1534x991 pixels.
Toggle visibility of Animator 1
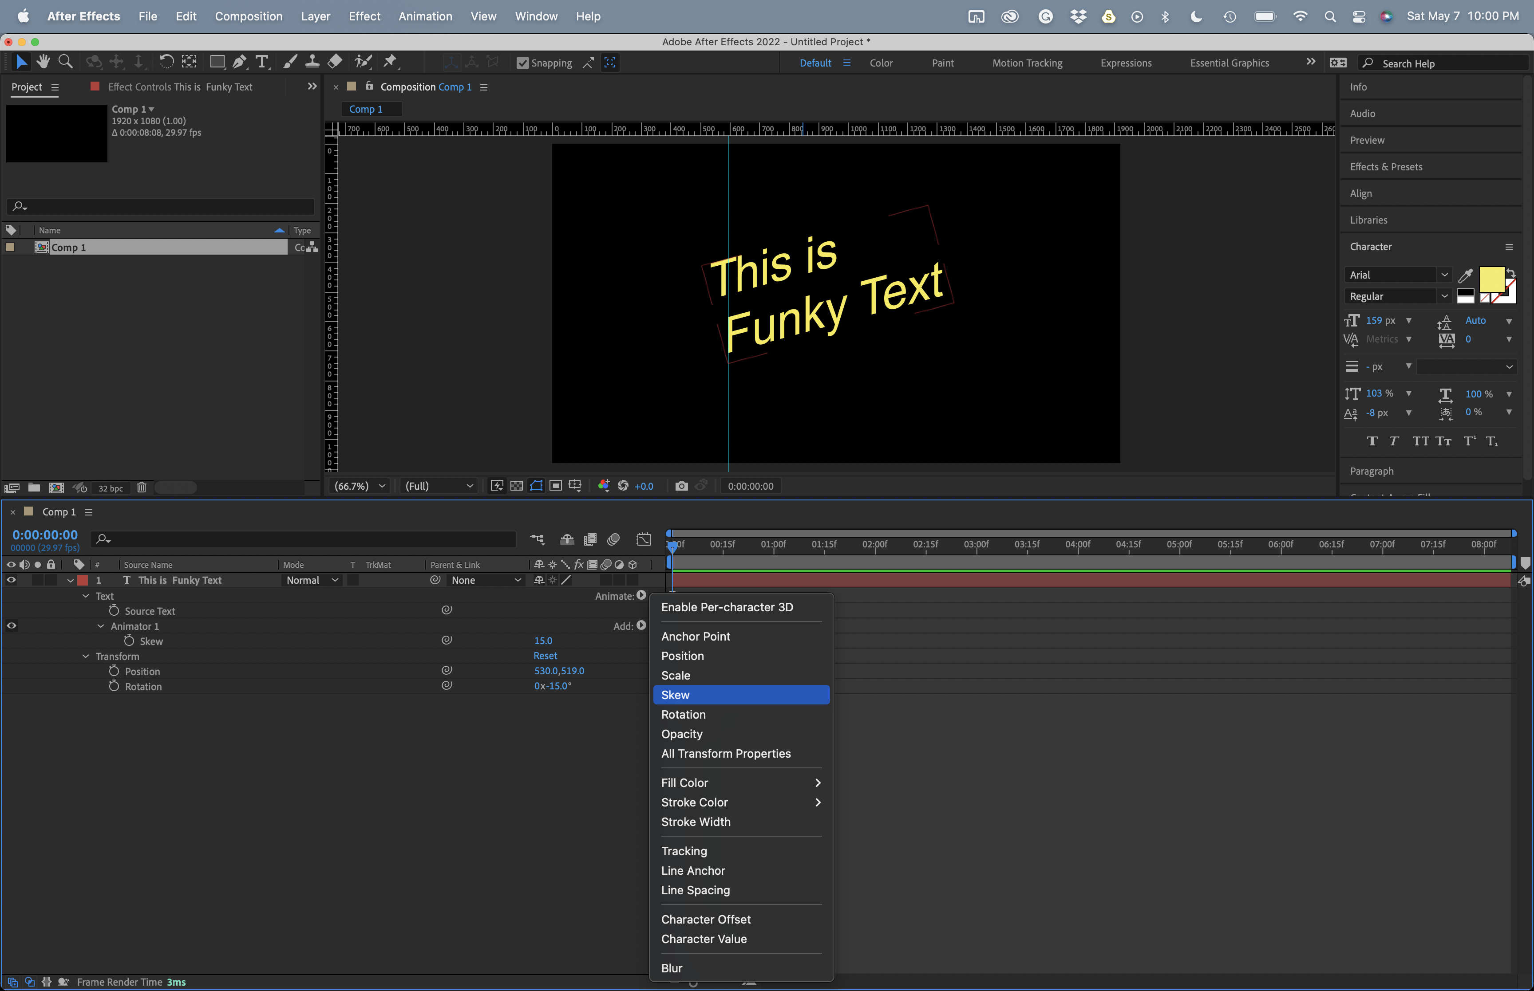(x=10, y=625)
